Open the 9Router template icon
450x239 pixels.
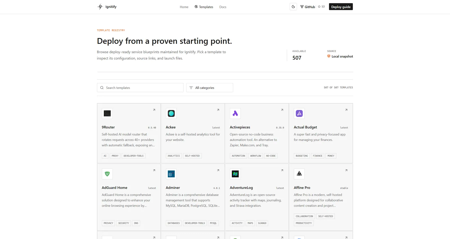coord(107,113)
